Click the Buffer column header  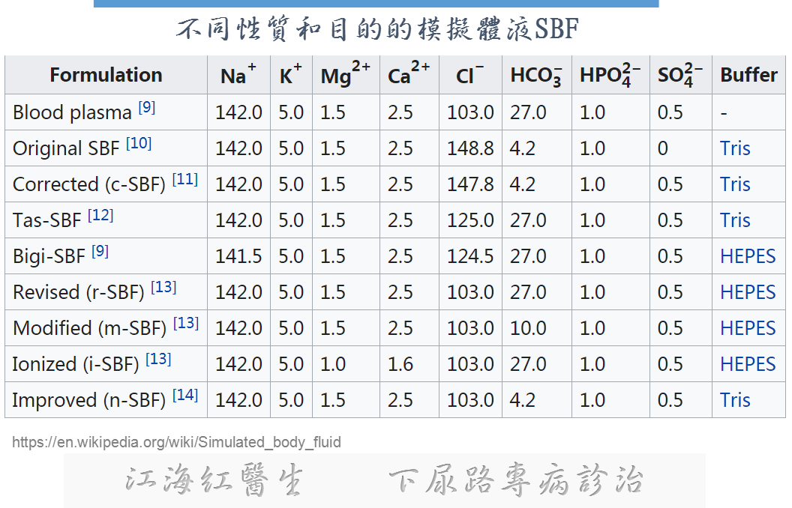tap(748, 75)
